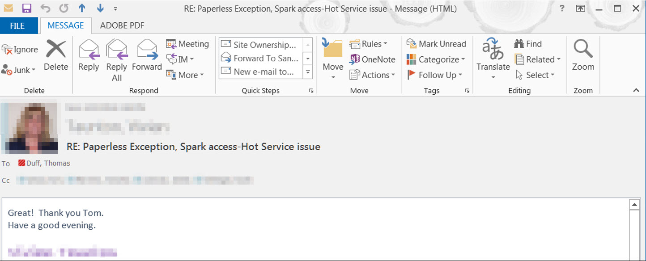The image size is (646, 261).
Task: Open the FILE menu
Action: tap(19, 25)
